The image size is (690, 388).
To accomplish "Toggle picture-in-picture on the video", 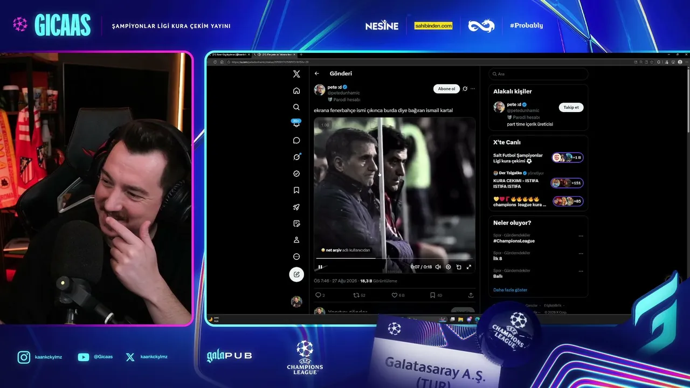I will point(459,267).
